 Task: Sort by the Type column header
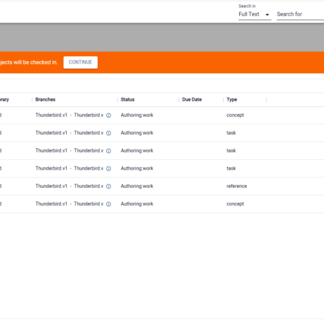click(232, 100)
